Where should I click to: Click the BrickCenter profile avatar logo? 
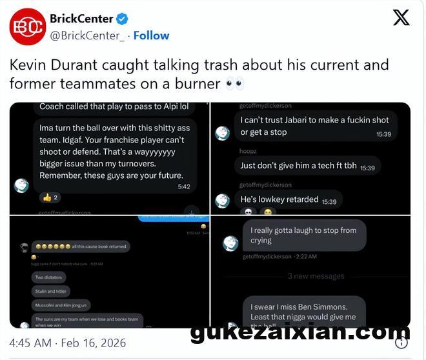click(x=26, y=26)
